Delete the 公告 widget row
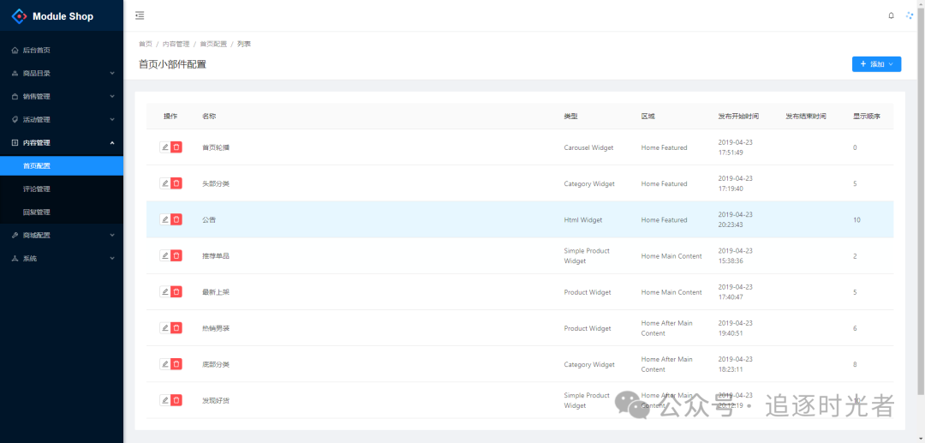 point(176,219)
